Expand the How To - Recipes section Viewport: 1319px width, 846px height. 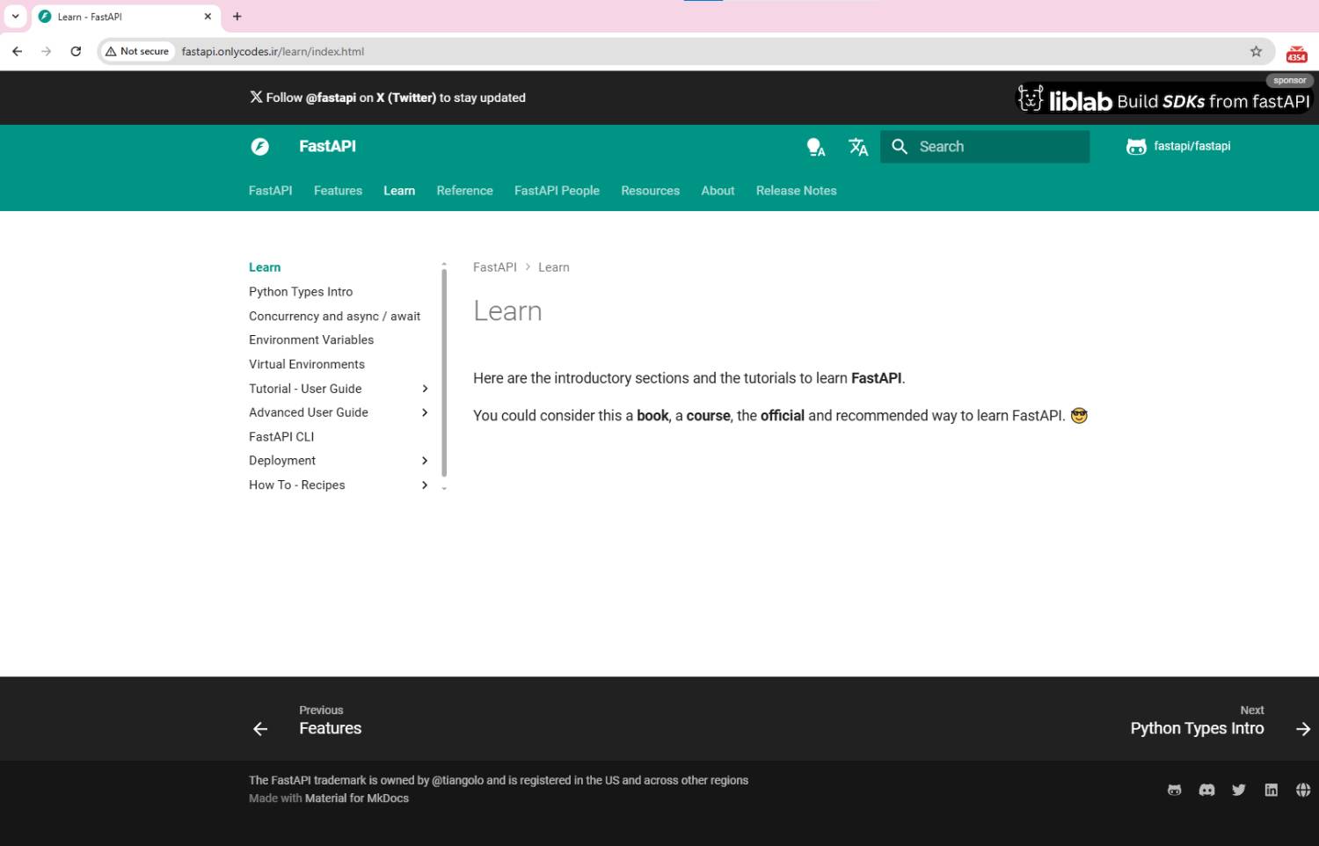pos(425,485)
